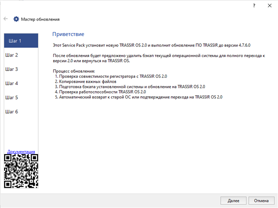Open help with the question mark button
Screen dimensions: 278x208
253,5
